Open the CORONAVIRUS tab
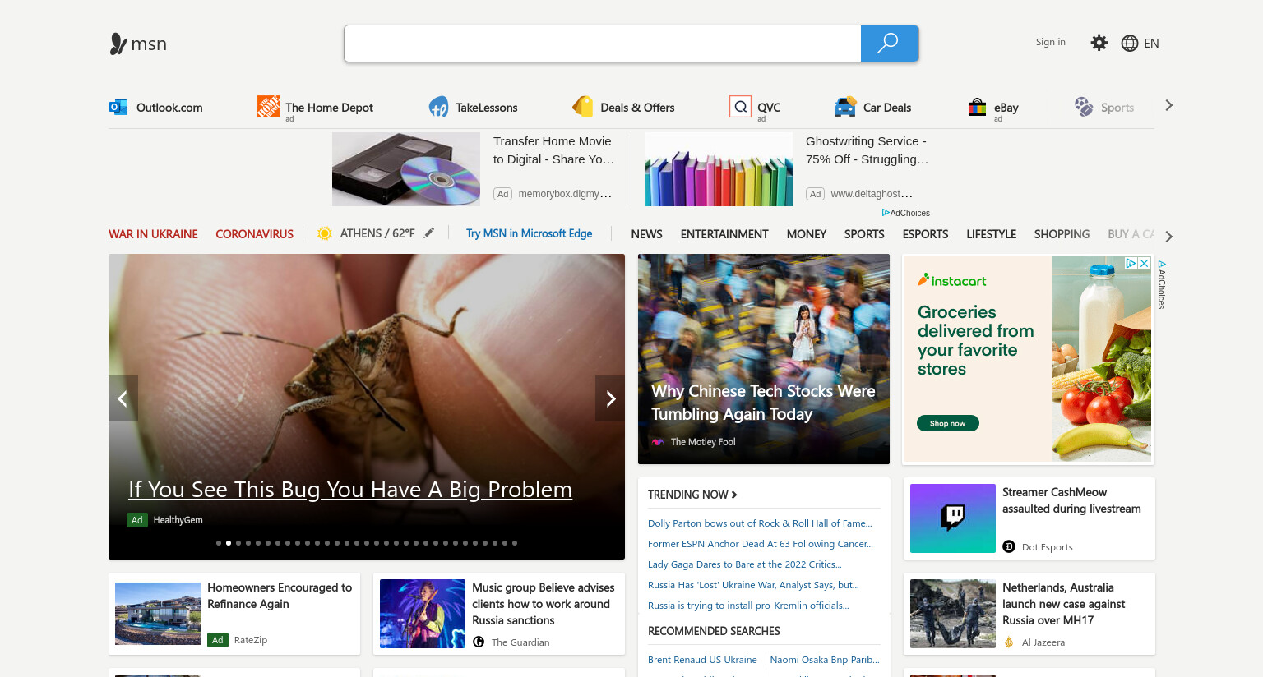Screen dimensions: 1263x677 tap(254, 234)
